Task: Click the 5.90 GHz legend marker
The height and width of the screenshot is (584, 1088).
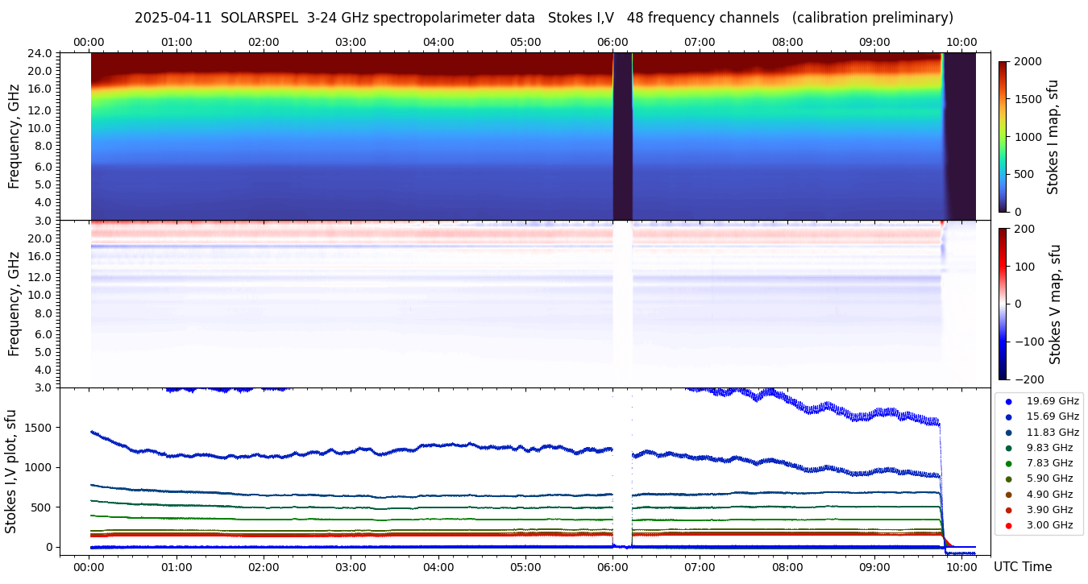Action: coord(1008,479)
